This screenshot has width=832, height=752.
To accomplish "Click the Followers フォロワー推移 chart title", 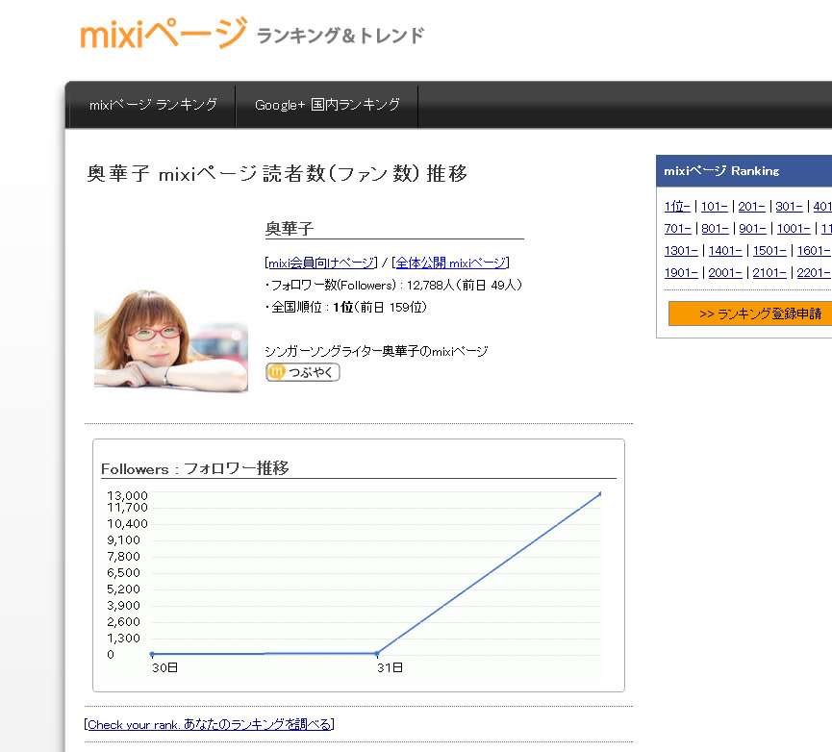I will click(194, 469).
